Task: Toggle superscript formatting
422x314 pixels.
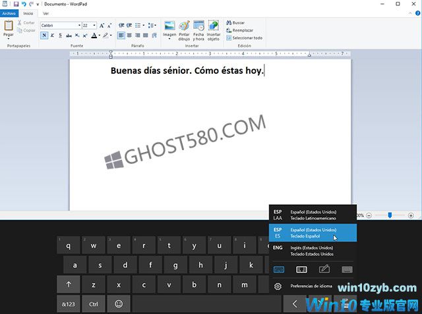Action: [85, 35]
